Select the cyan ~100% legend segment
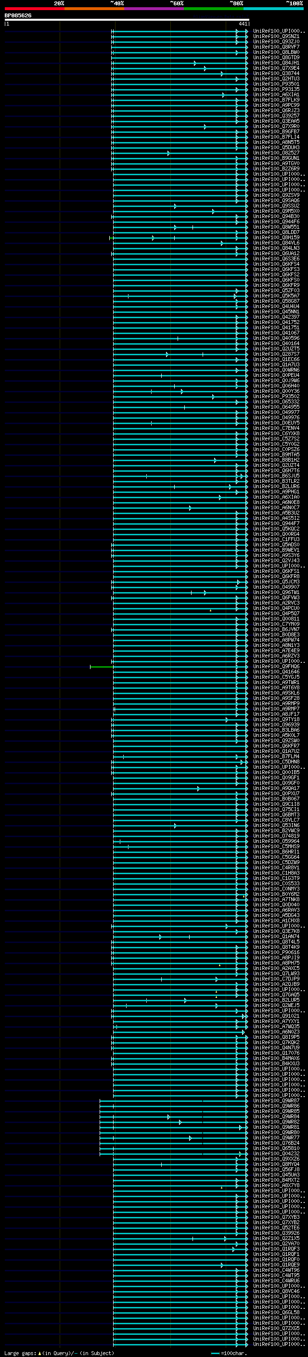 pos(274,9)
